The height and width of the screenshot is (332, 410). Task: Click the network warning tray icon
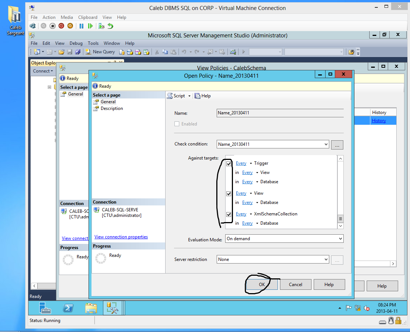pos(358,308)
